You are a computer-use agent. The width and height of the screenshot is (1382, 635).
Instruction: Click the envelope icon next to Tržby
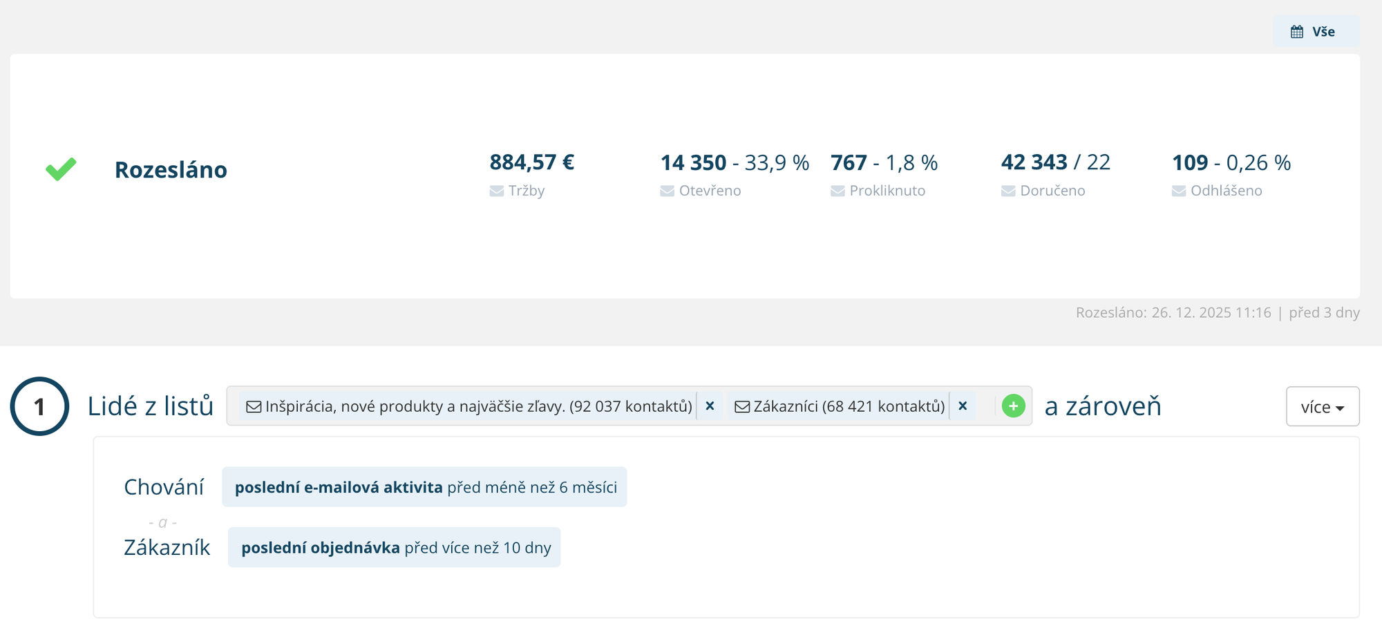pos(496,191)
